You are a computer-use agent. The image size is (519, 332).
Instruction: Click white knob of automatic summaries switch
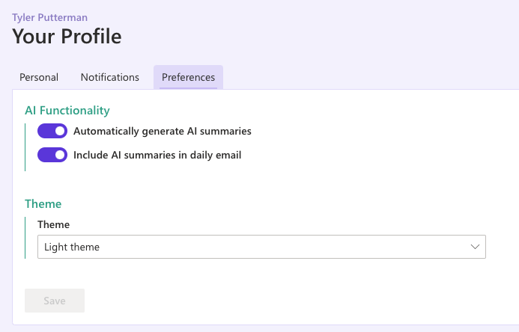click(x=60, y=131)
